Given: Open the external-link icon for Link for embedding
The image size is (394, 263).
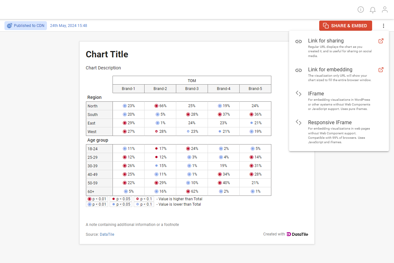Looking at the screenshot, I should point(381,70).
